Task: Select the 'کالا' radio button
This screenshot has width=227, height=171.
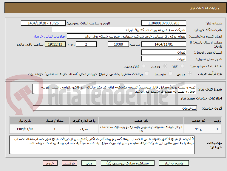Action: point(182,66)
